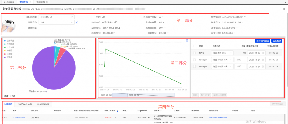
Task: Expand the line chart to fullscreen
Action: pos(187,40)
